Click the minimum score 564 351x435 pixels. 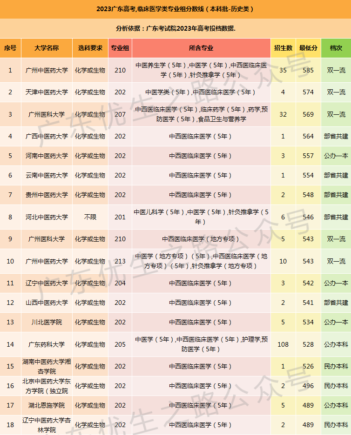coord(308,136)
